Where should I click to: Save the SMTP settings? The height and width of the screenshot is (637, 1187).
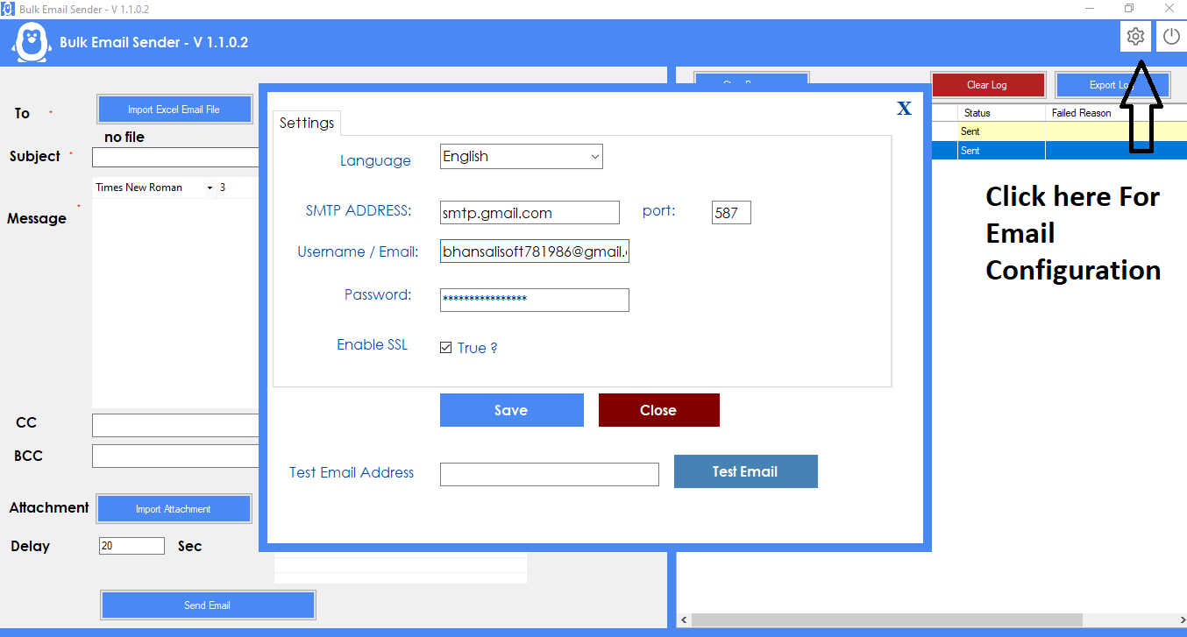511,409
